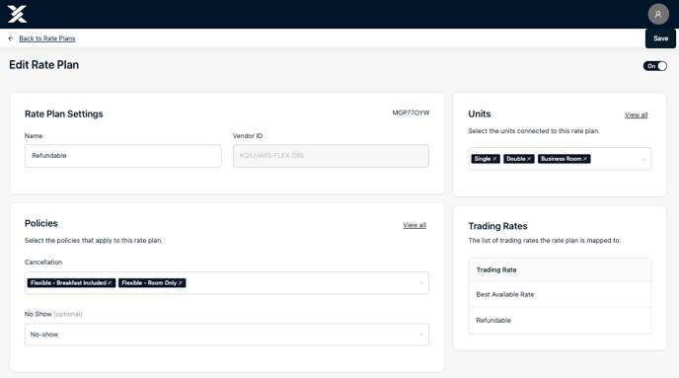Open the user profile avatar menu
679x378 pixels.
pos(657,14)
